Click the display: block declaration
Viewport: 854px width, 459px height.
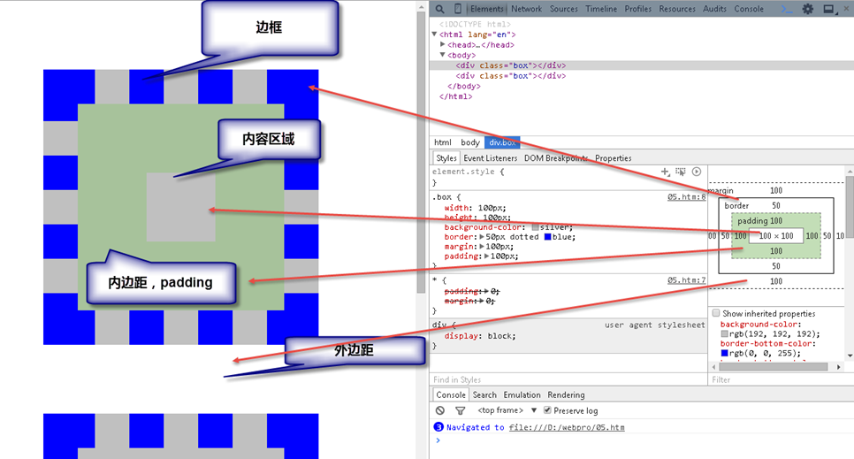[480, 336]
